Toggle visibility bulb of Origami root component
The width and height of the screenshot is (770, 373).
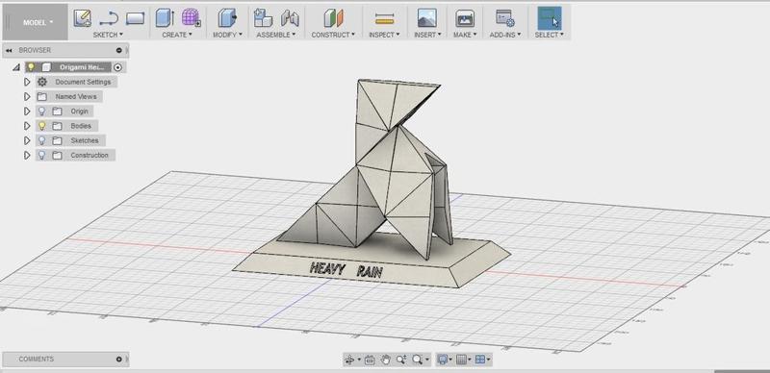tap(31, 67)
